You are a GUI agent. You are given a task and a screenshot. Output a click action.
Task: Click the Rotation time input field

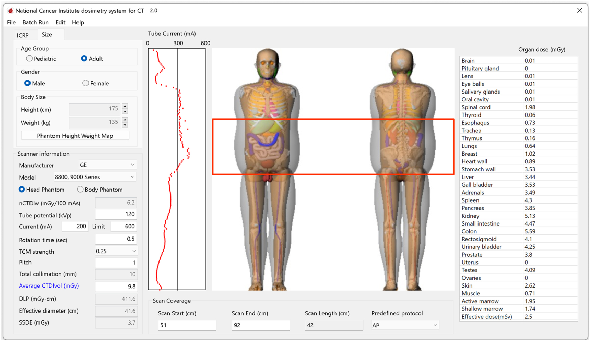(x=116, y=239)
